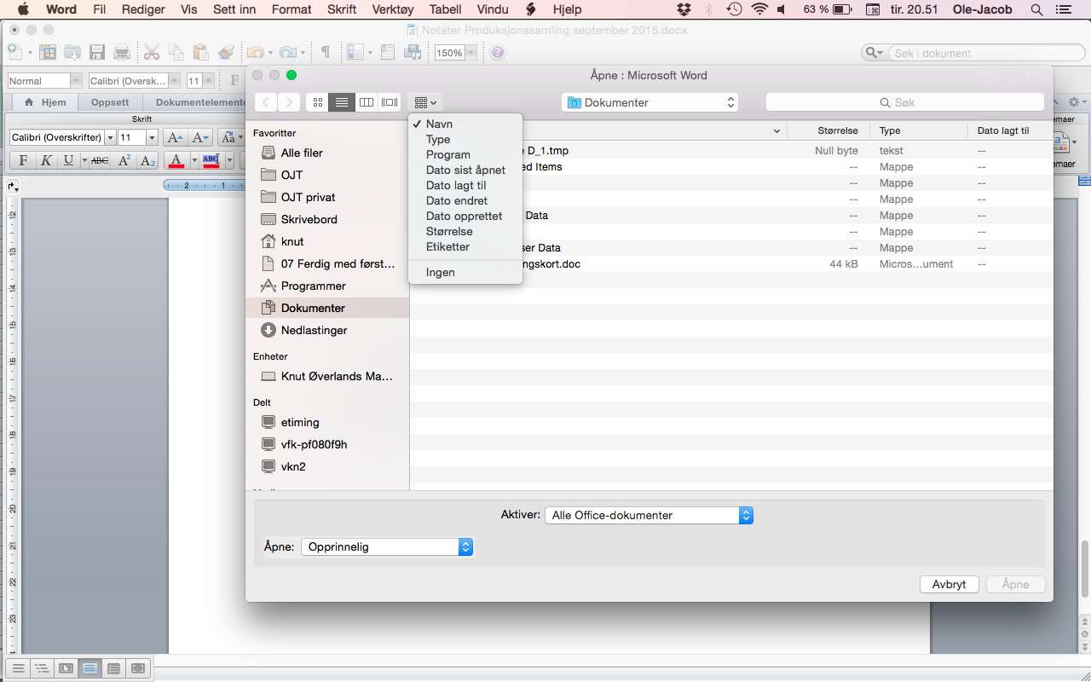Toggle subscript A₂ button
Screen dimensions: 1091x682
pos(147,160)
